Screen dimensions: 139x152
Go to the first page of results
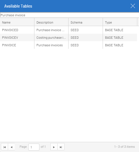(4, 147)
